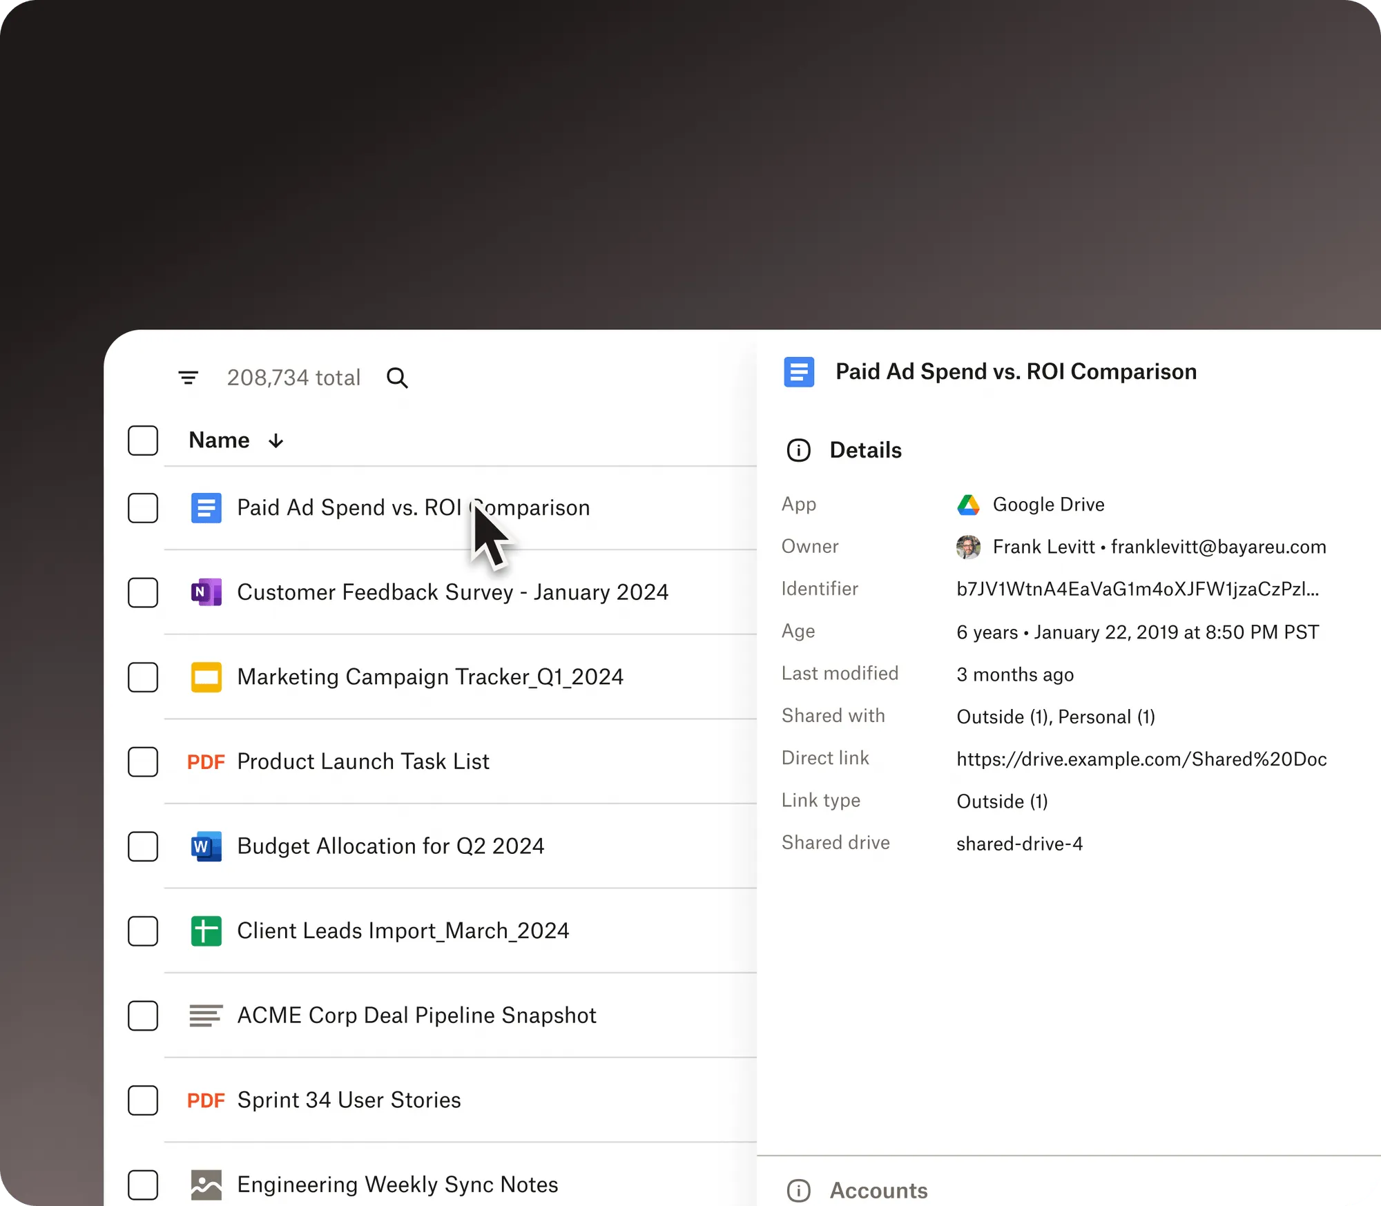Click the Google Slides icon for Marketing Campaign Tracker
The image size is (1381, 1206).
(x=206, y=677)
